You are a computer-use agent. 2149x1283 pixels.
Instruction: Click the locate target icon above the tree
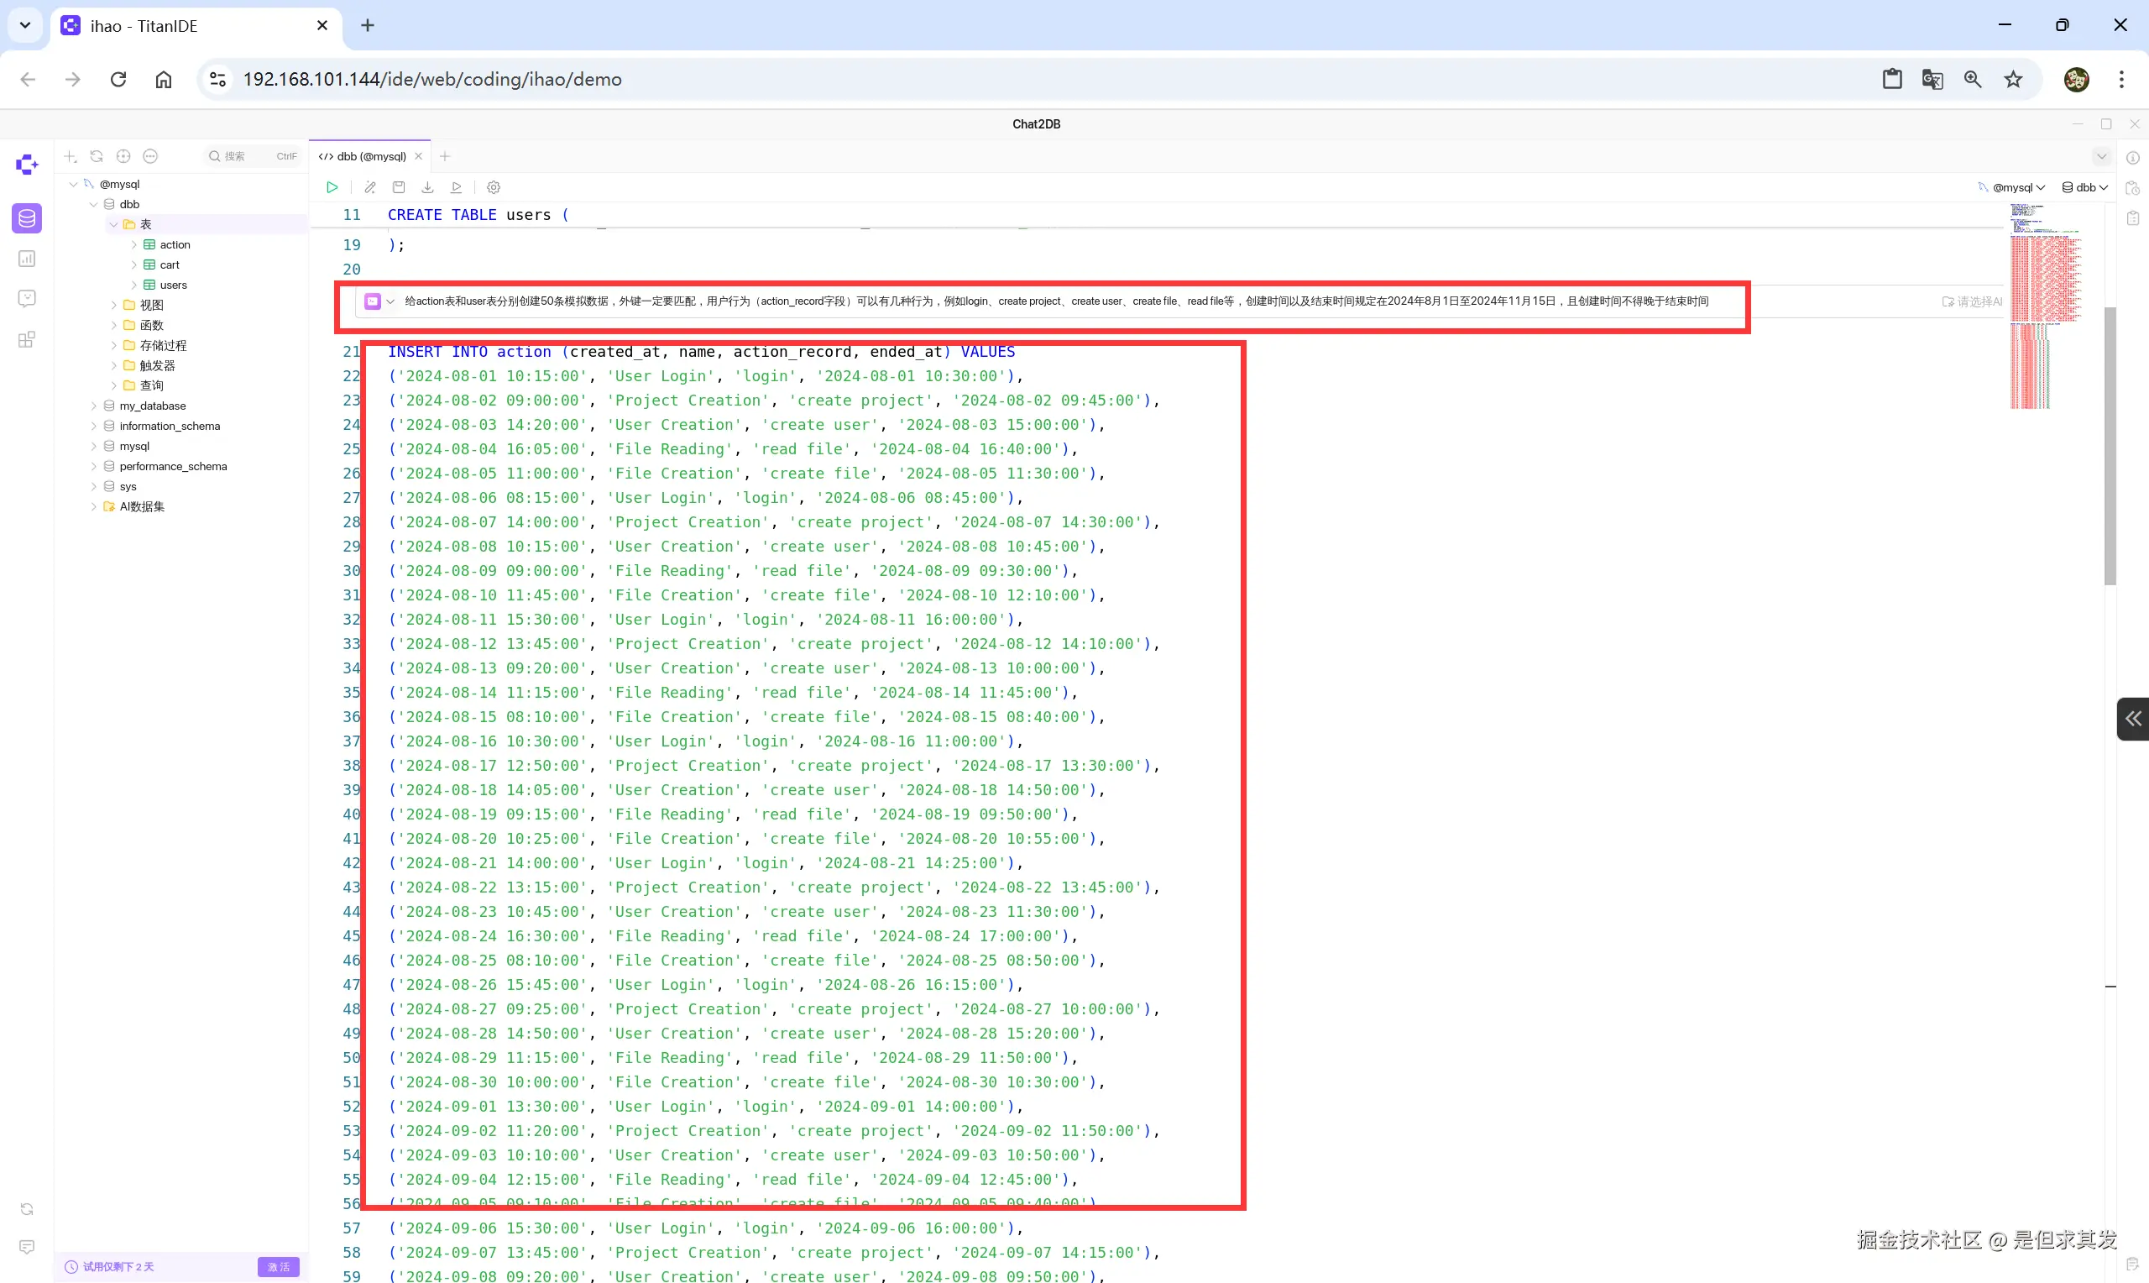coord(123,156)
